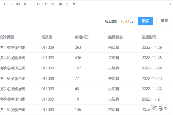Open the more options ellipsis menu
This screenshot has height=115, width=173.
(x=157, y=4)
